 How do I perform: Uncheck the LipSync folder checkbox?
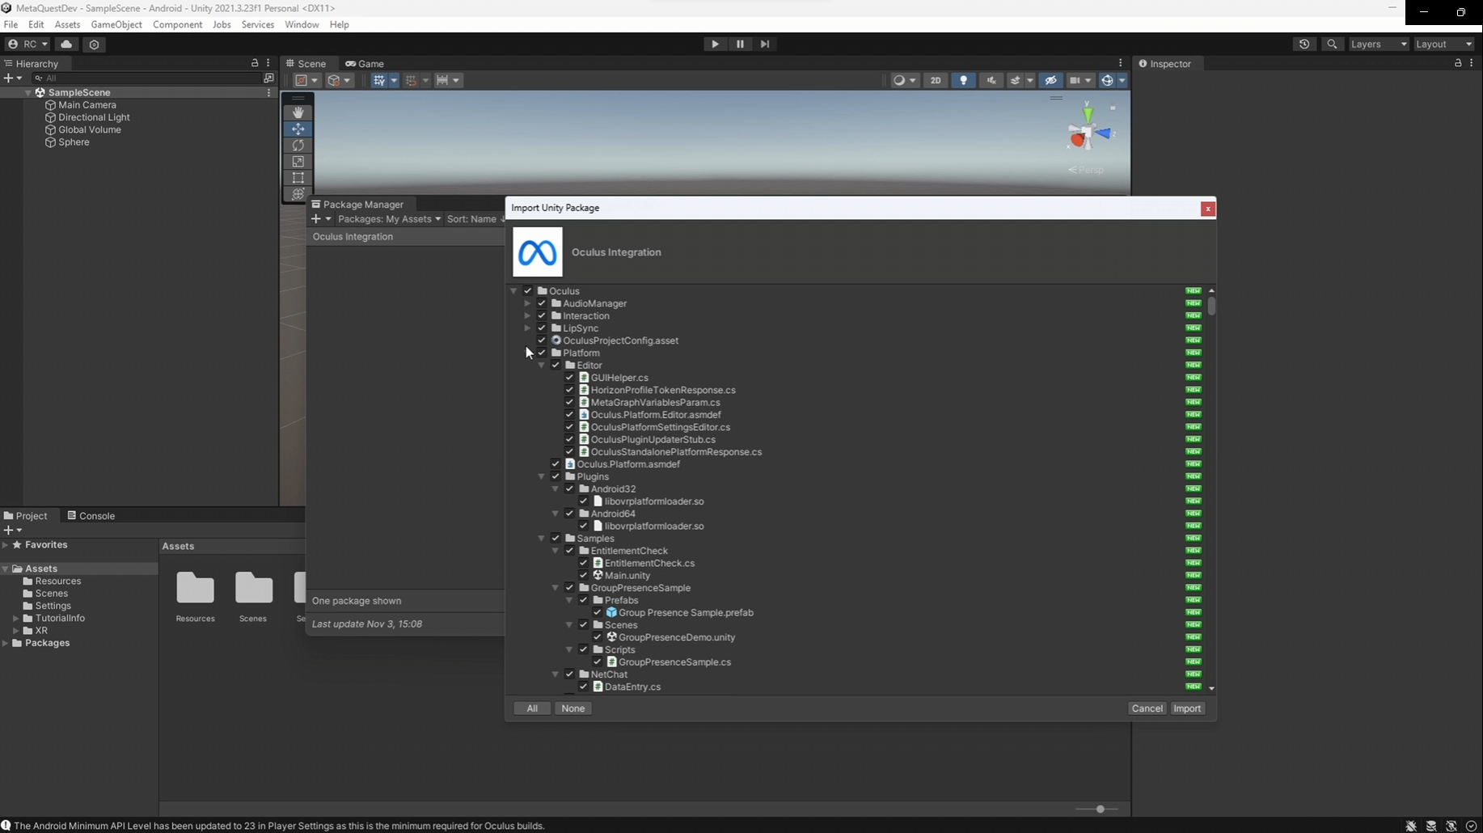542,328
